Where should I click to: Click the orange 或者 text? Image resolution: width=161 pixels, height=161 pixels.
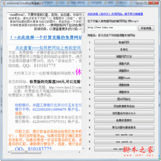(x=19, y=113)
